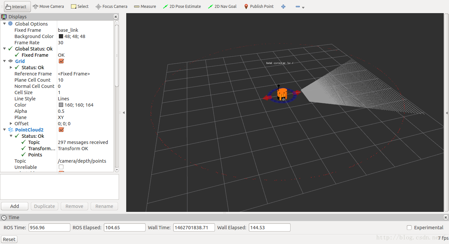This screenshot has height=244, width=449.
Task: Select the 2D Nav Goal tool
Action: pyautogui.click(x=222, y=7)
